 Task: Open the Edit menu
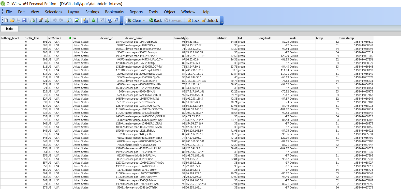(21, 12)
